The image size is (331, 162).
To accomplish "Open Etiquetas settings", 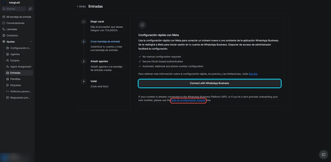I will tap(19, 85).
